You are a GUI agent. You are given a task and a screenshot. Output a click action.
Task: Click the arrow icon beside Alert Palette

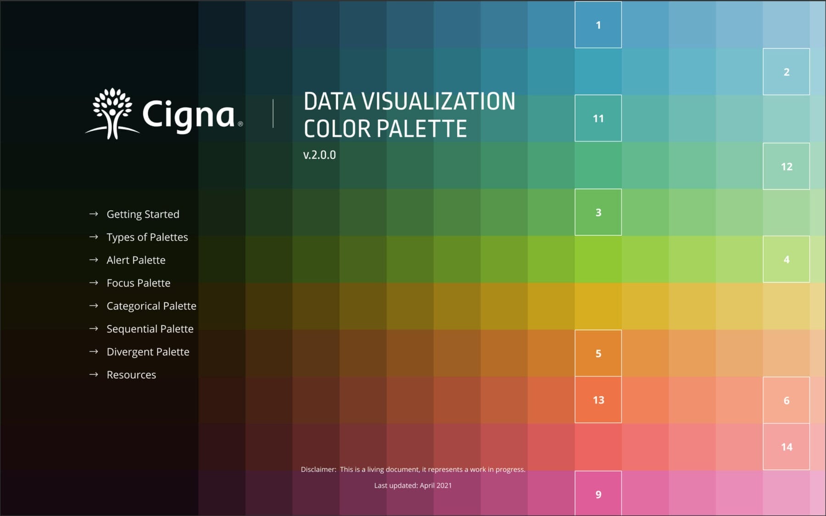tap(94, 260)
